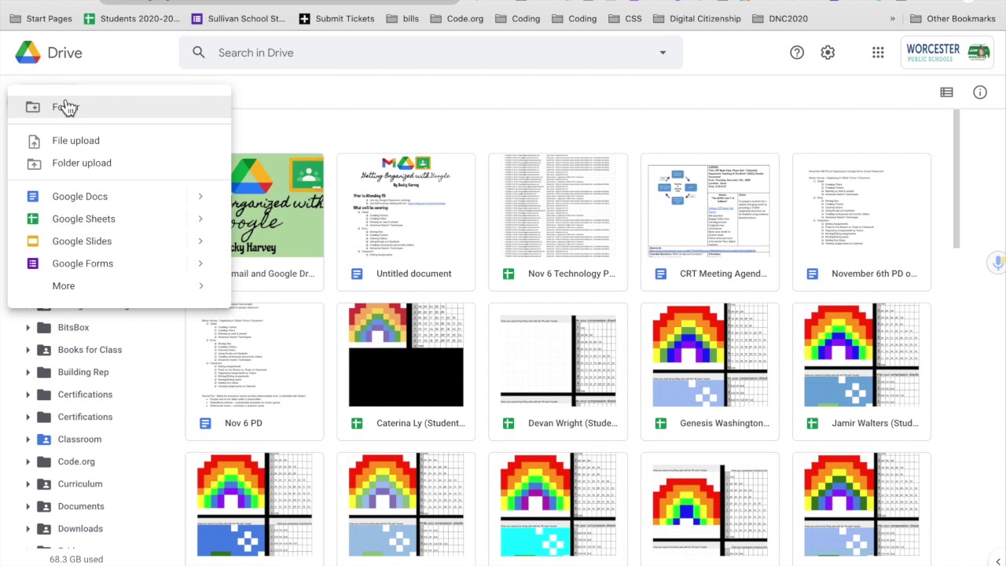
Task: Click the green Google Sheets icon
Action: coord(33,219)
